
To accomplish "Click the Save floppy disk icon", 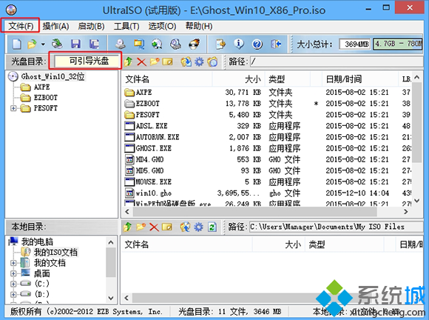I will click(75, 44).
